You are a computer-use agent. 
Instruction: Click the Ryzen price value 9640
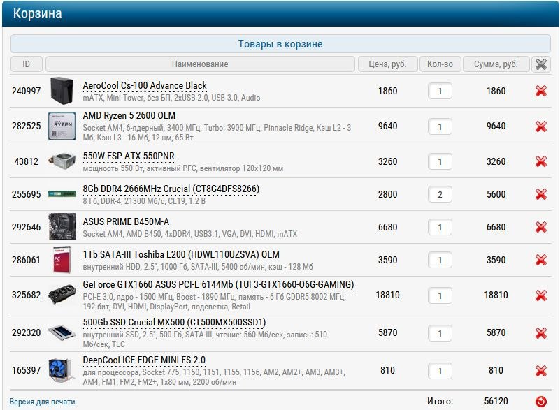[387, 126]
